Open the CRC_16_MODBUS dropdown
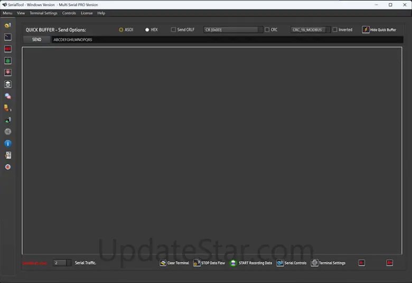The height and width of the screenshot is (283, 412). (x=310, y=30)
